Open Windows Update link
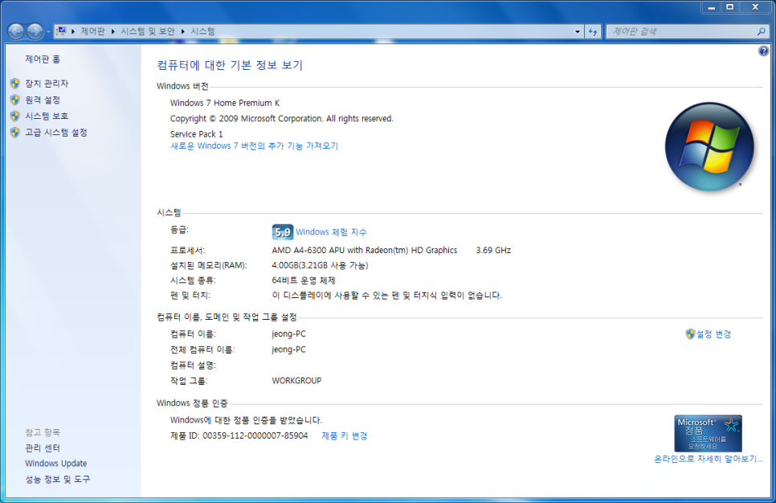This screenshot has height=503, width=776. coord(56,464)
